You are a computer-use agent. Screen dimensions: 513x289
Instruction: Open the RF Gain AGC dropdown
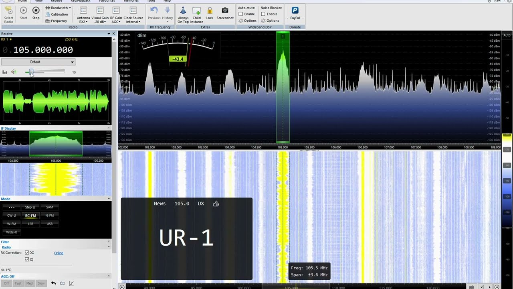(x=116, y=15)
